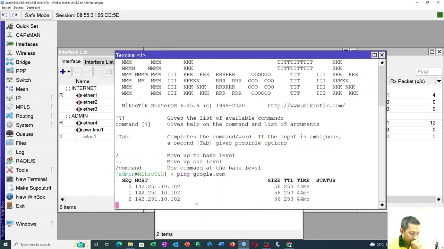444x249 pixels.
Task: Select the ether3 interface row
Action: (x=87, y=109)
